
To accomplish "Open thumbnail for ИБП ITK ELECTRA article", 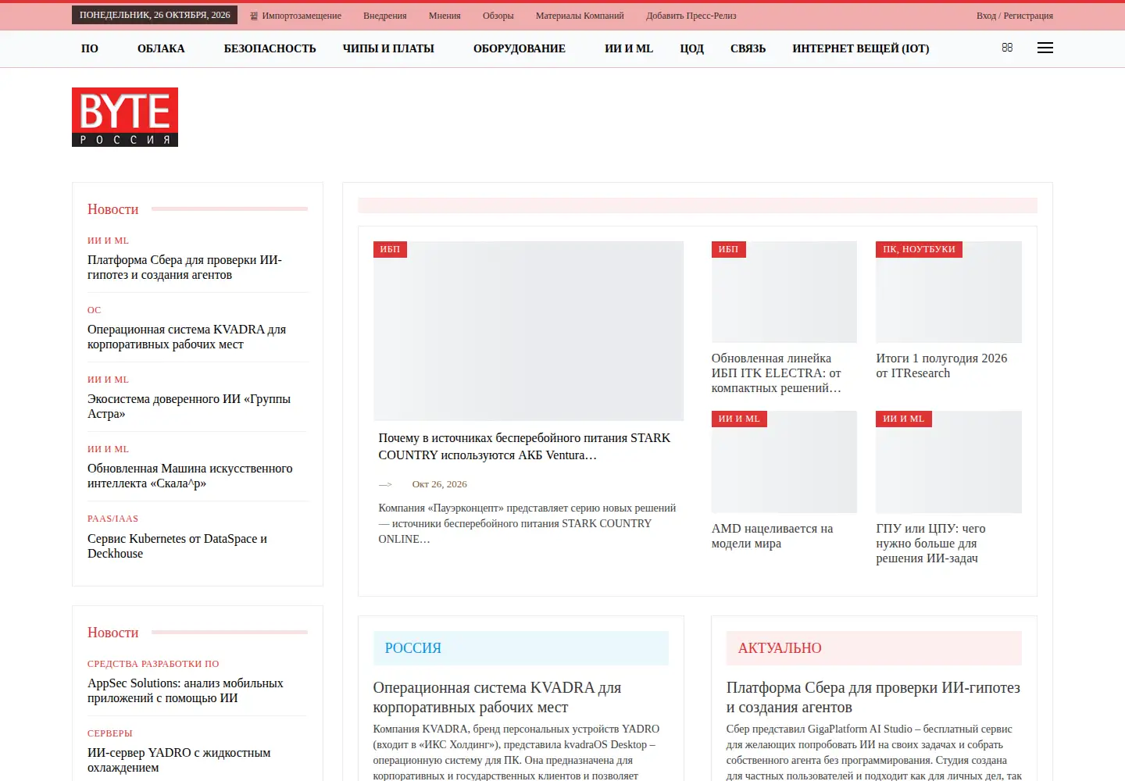I will (784, 292).
